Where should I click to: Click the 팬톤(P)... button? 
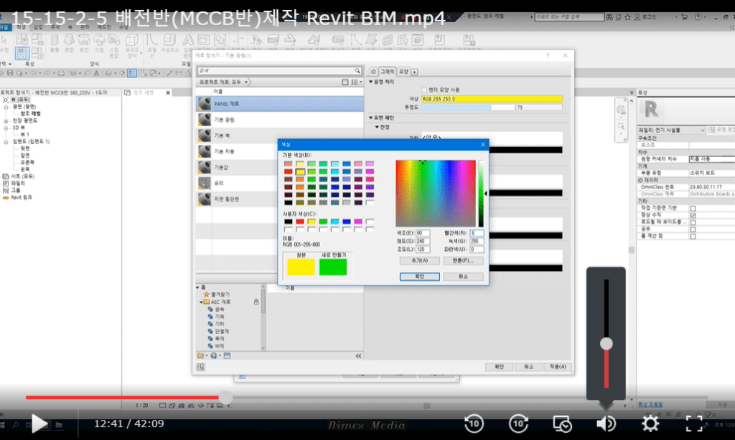[463, 261]
